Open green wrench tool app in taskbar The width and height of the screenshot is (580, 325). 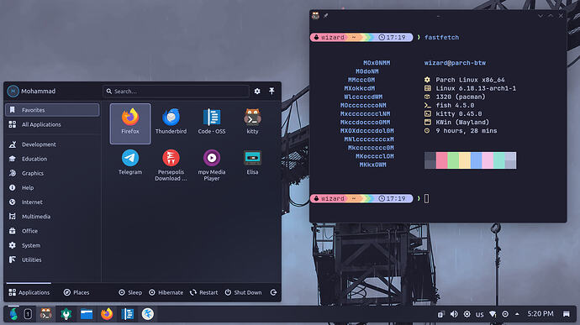pyautogui.click(x=66, y=314)
